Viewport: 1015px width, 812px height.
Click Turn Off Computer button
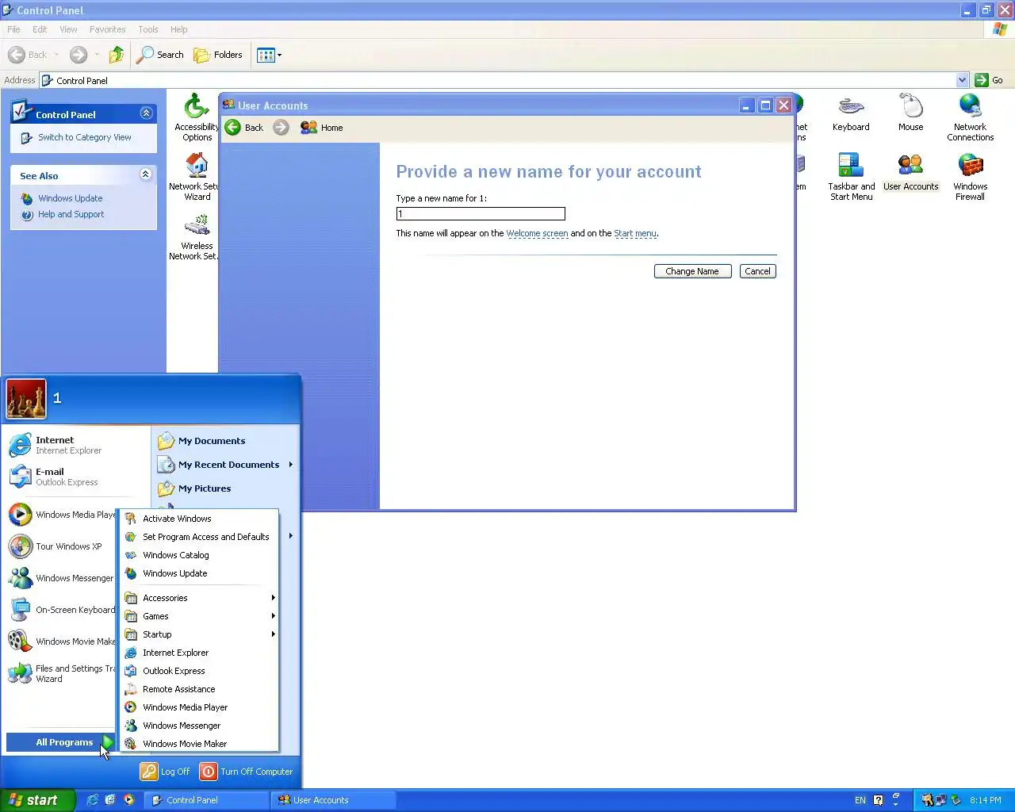click(x=247, y=772)
